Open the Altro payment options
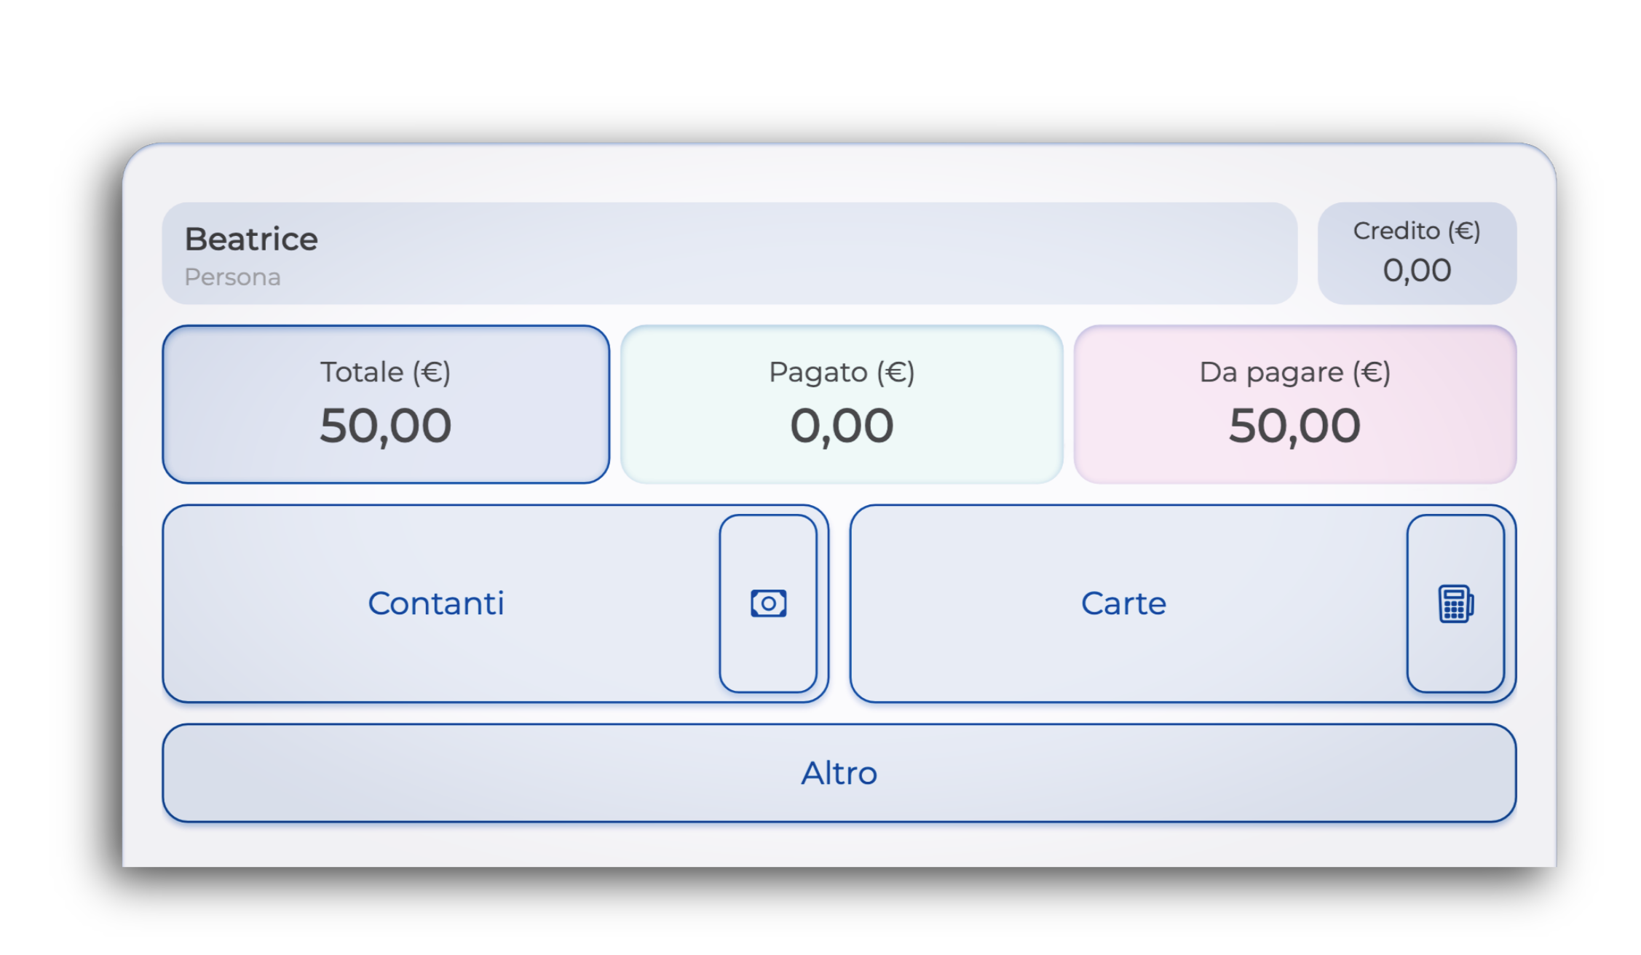 [839, 773]
